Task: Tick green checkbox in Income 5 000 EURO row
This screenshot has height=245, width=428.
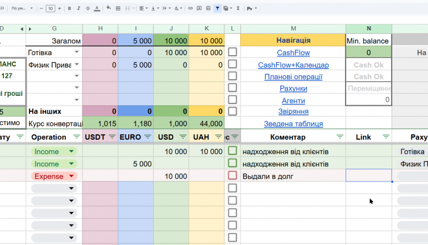Action: 232,163
